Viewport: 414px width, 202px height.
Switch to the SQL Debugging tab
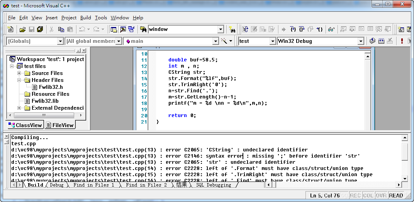click(x=213, y=185)
